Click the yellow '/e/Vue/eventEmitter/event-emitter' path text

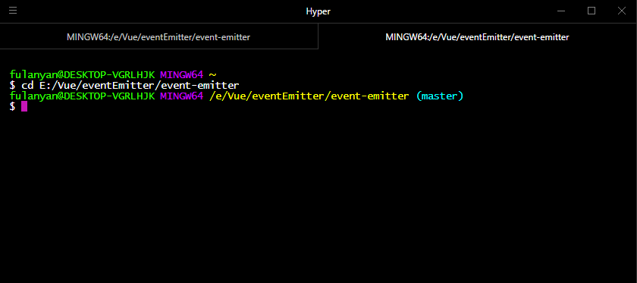309,96
